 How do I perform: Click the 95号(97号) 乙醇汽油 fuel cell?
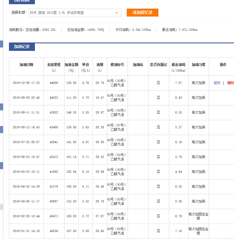[x=117, y=127]
